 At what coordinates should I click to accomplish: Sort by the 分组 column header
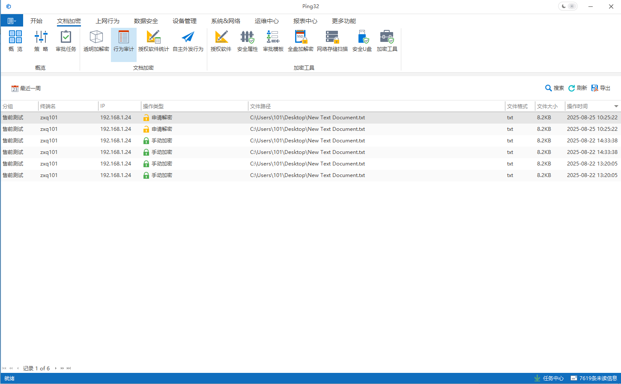19,106
